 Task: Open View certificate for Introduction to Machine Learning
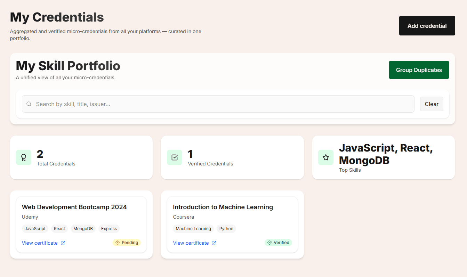[191, 243]
